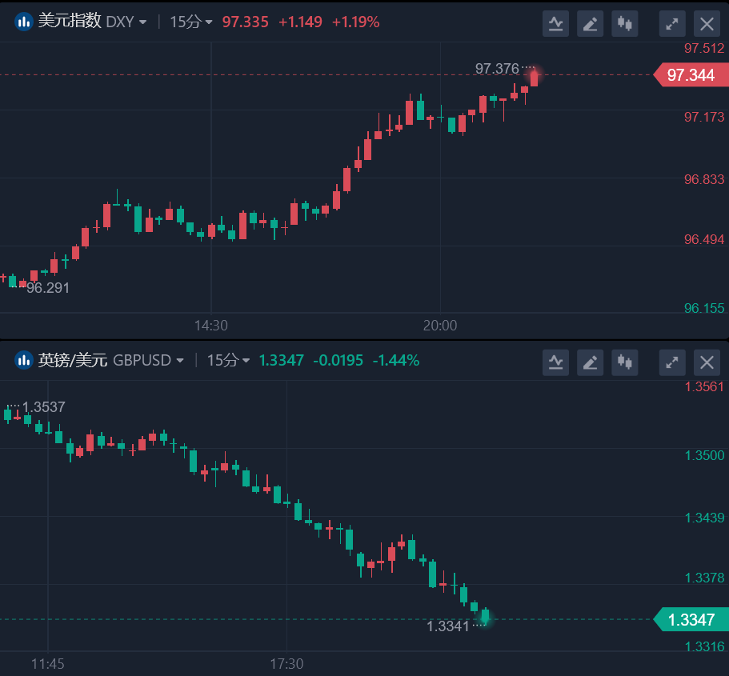
Task: Click the 1.3561 price axis label
Action: [704, 387]
